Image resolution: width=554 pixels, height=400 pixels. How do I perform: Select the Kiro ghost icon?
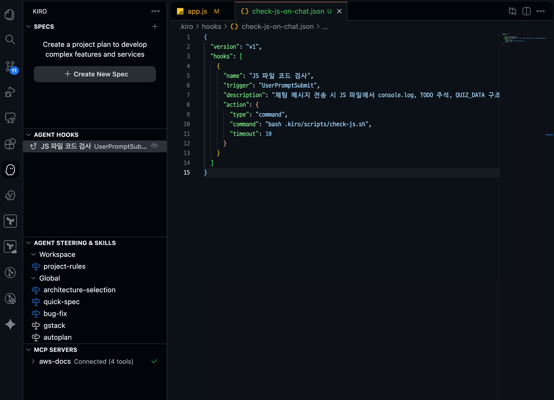(x=10, y=169)
